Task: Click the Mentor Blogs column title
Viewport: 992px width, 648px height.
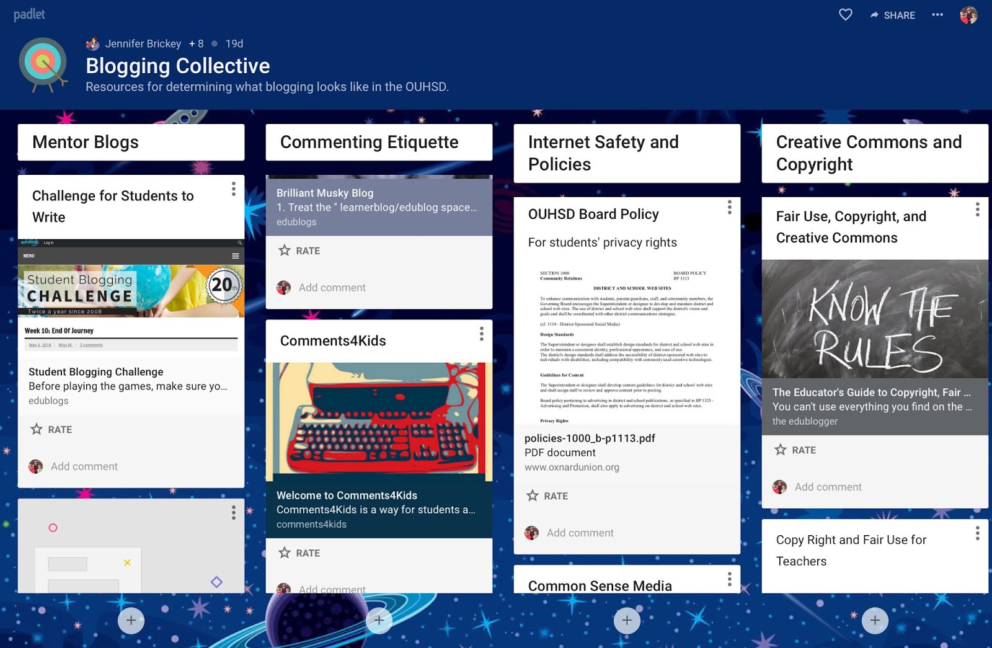Action: click(86, 142)
